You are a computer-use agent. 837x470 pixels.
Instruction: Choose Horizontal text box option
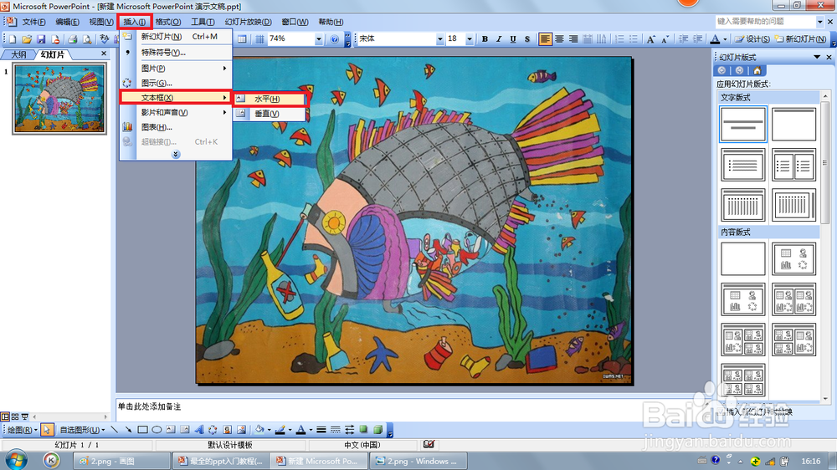pyautogui.click(x=270, y=99)
